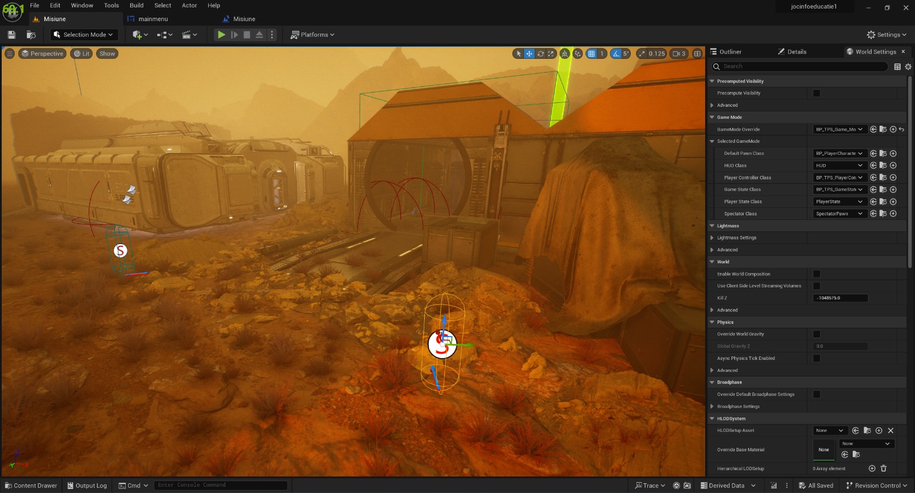
Task: Toggle rotation snap angle icon
Action: (616, 54)
